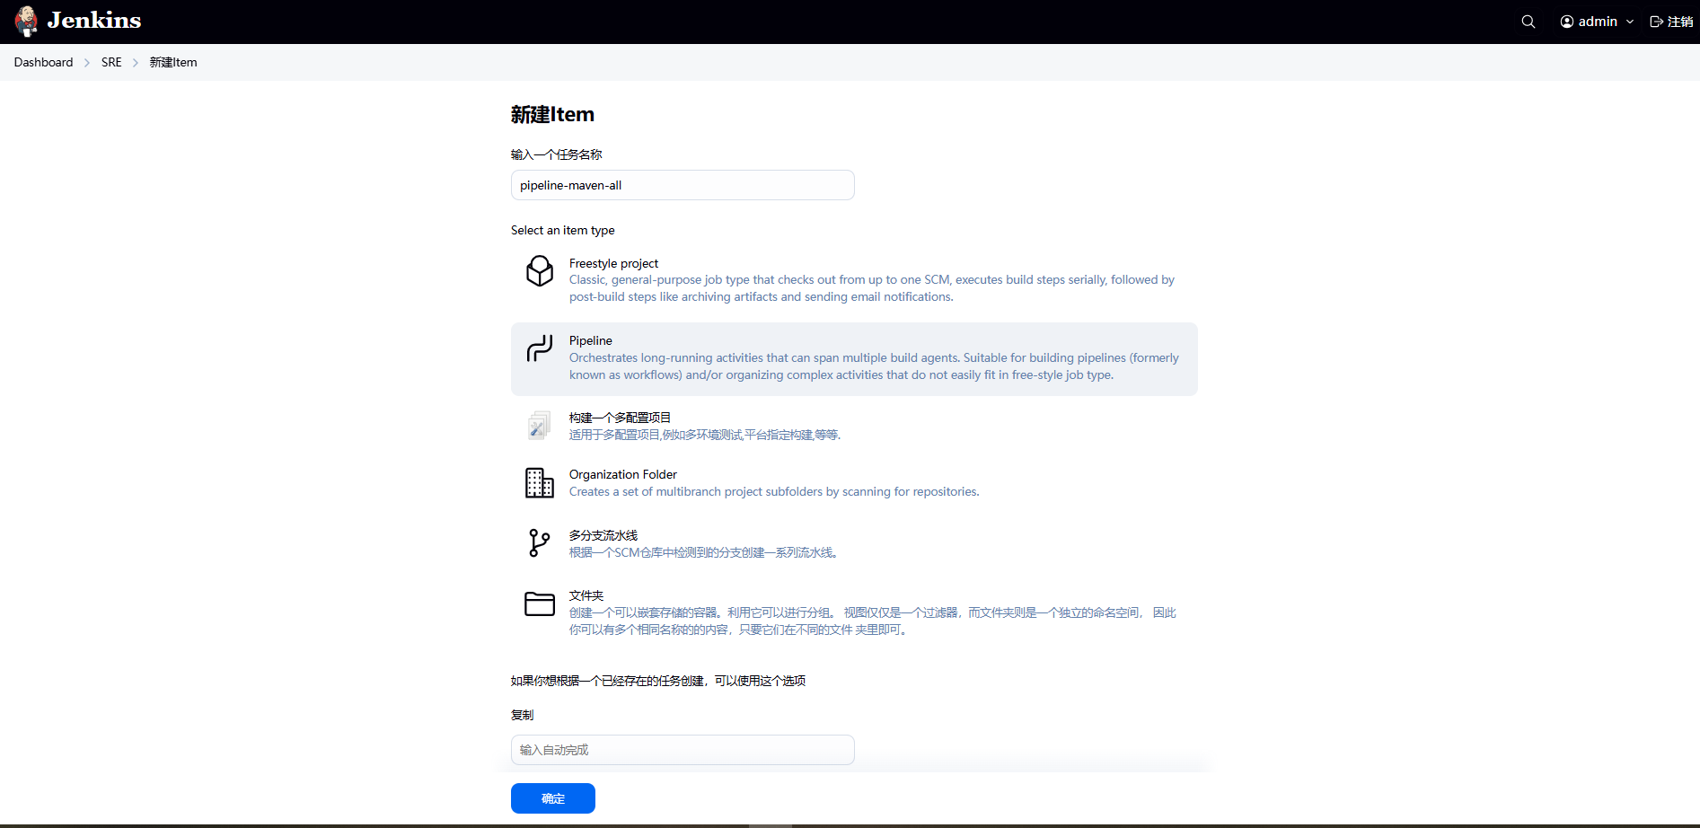Click the Organization Folder description text
The height and width of the screenshot is (828, 1700).
coord(774,492)
